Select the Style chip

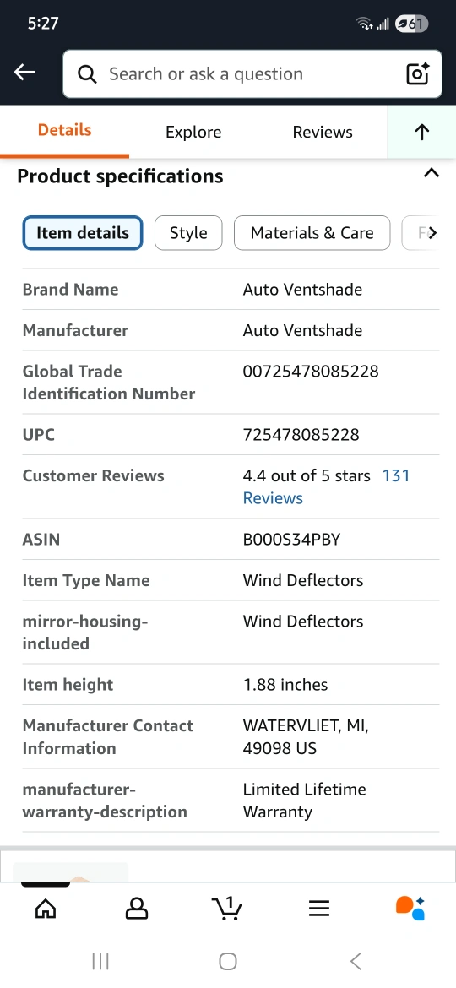(188, 233)
